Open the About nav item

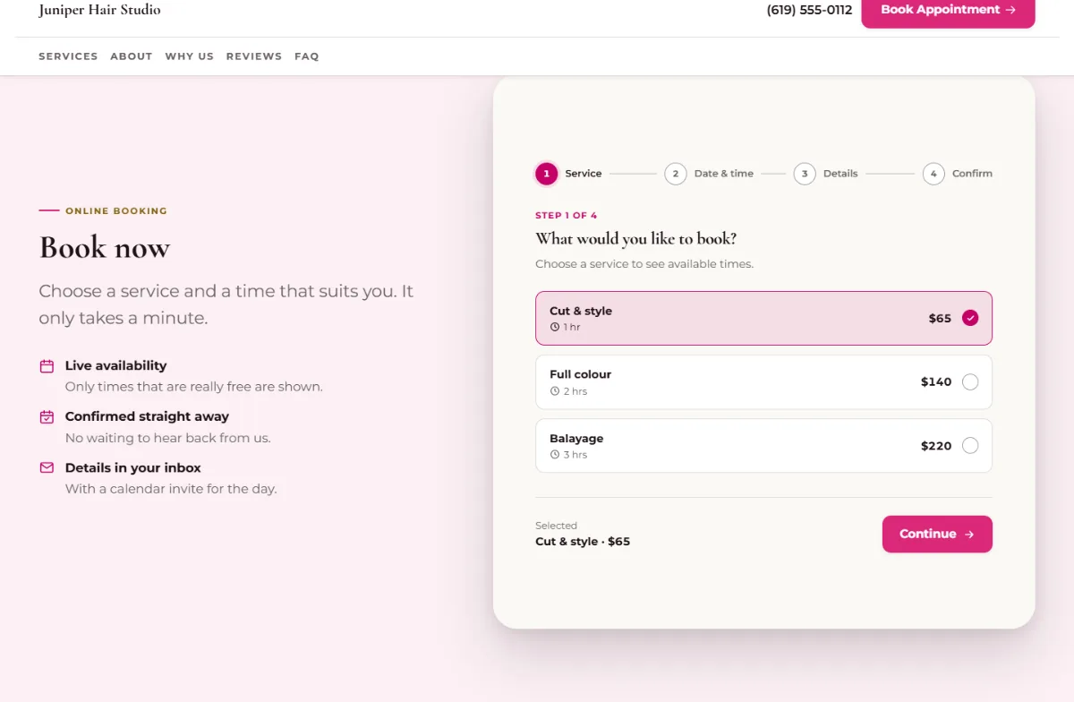132,56
